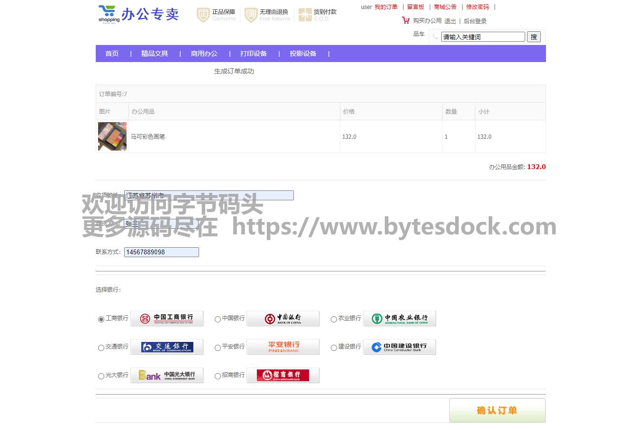Click the Agricultural Bank of China logo
Viewport: 637px width, 430px height.
coord(399,319)
